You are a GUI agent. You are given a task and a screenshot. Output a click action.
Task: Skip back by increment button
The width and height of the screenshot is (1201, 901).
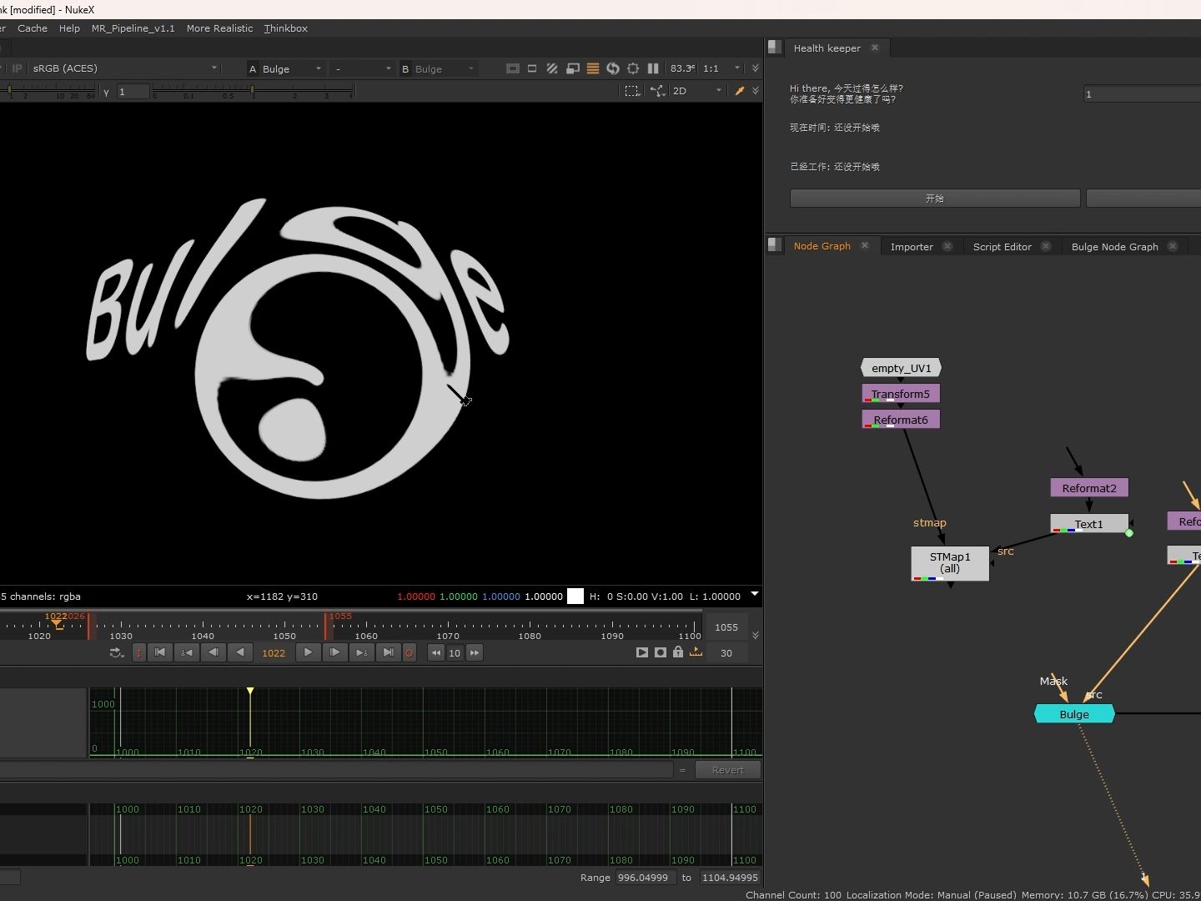pos(435,653)
